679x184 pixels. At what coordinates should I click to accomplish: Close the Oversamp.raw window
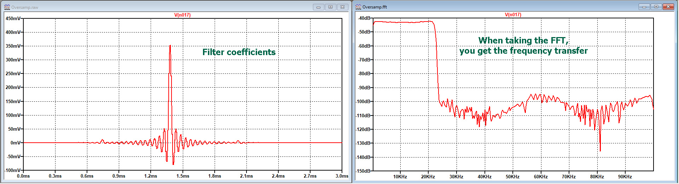[x=343, y=7]
